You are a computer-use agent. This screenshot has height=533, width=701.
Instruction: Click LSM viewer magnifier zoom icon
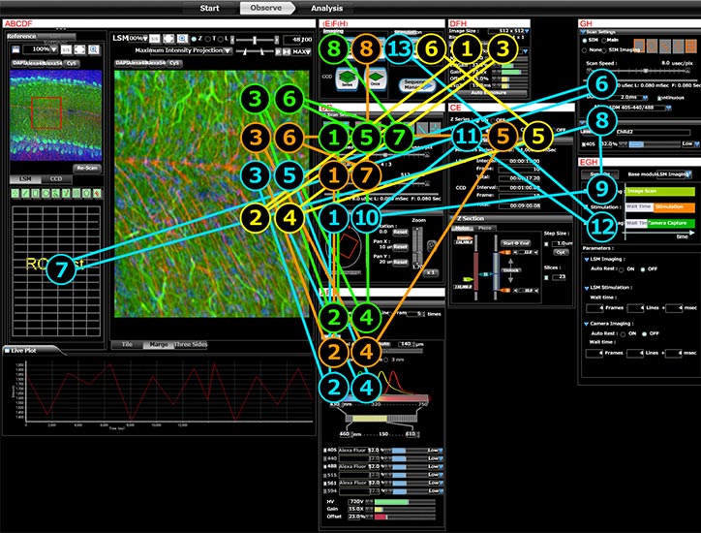click(x=182, y=39)
